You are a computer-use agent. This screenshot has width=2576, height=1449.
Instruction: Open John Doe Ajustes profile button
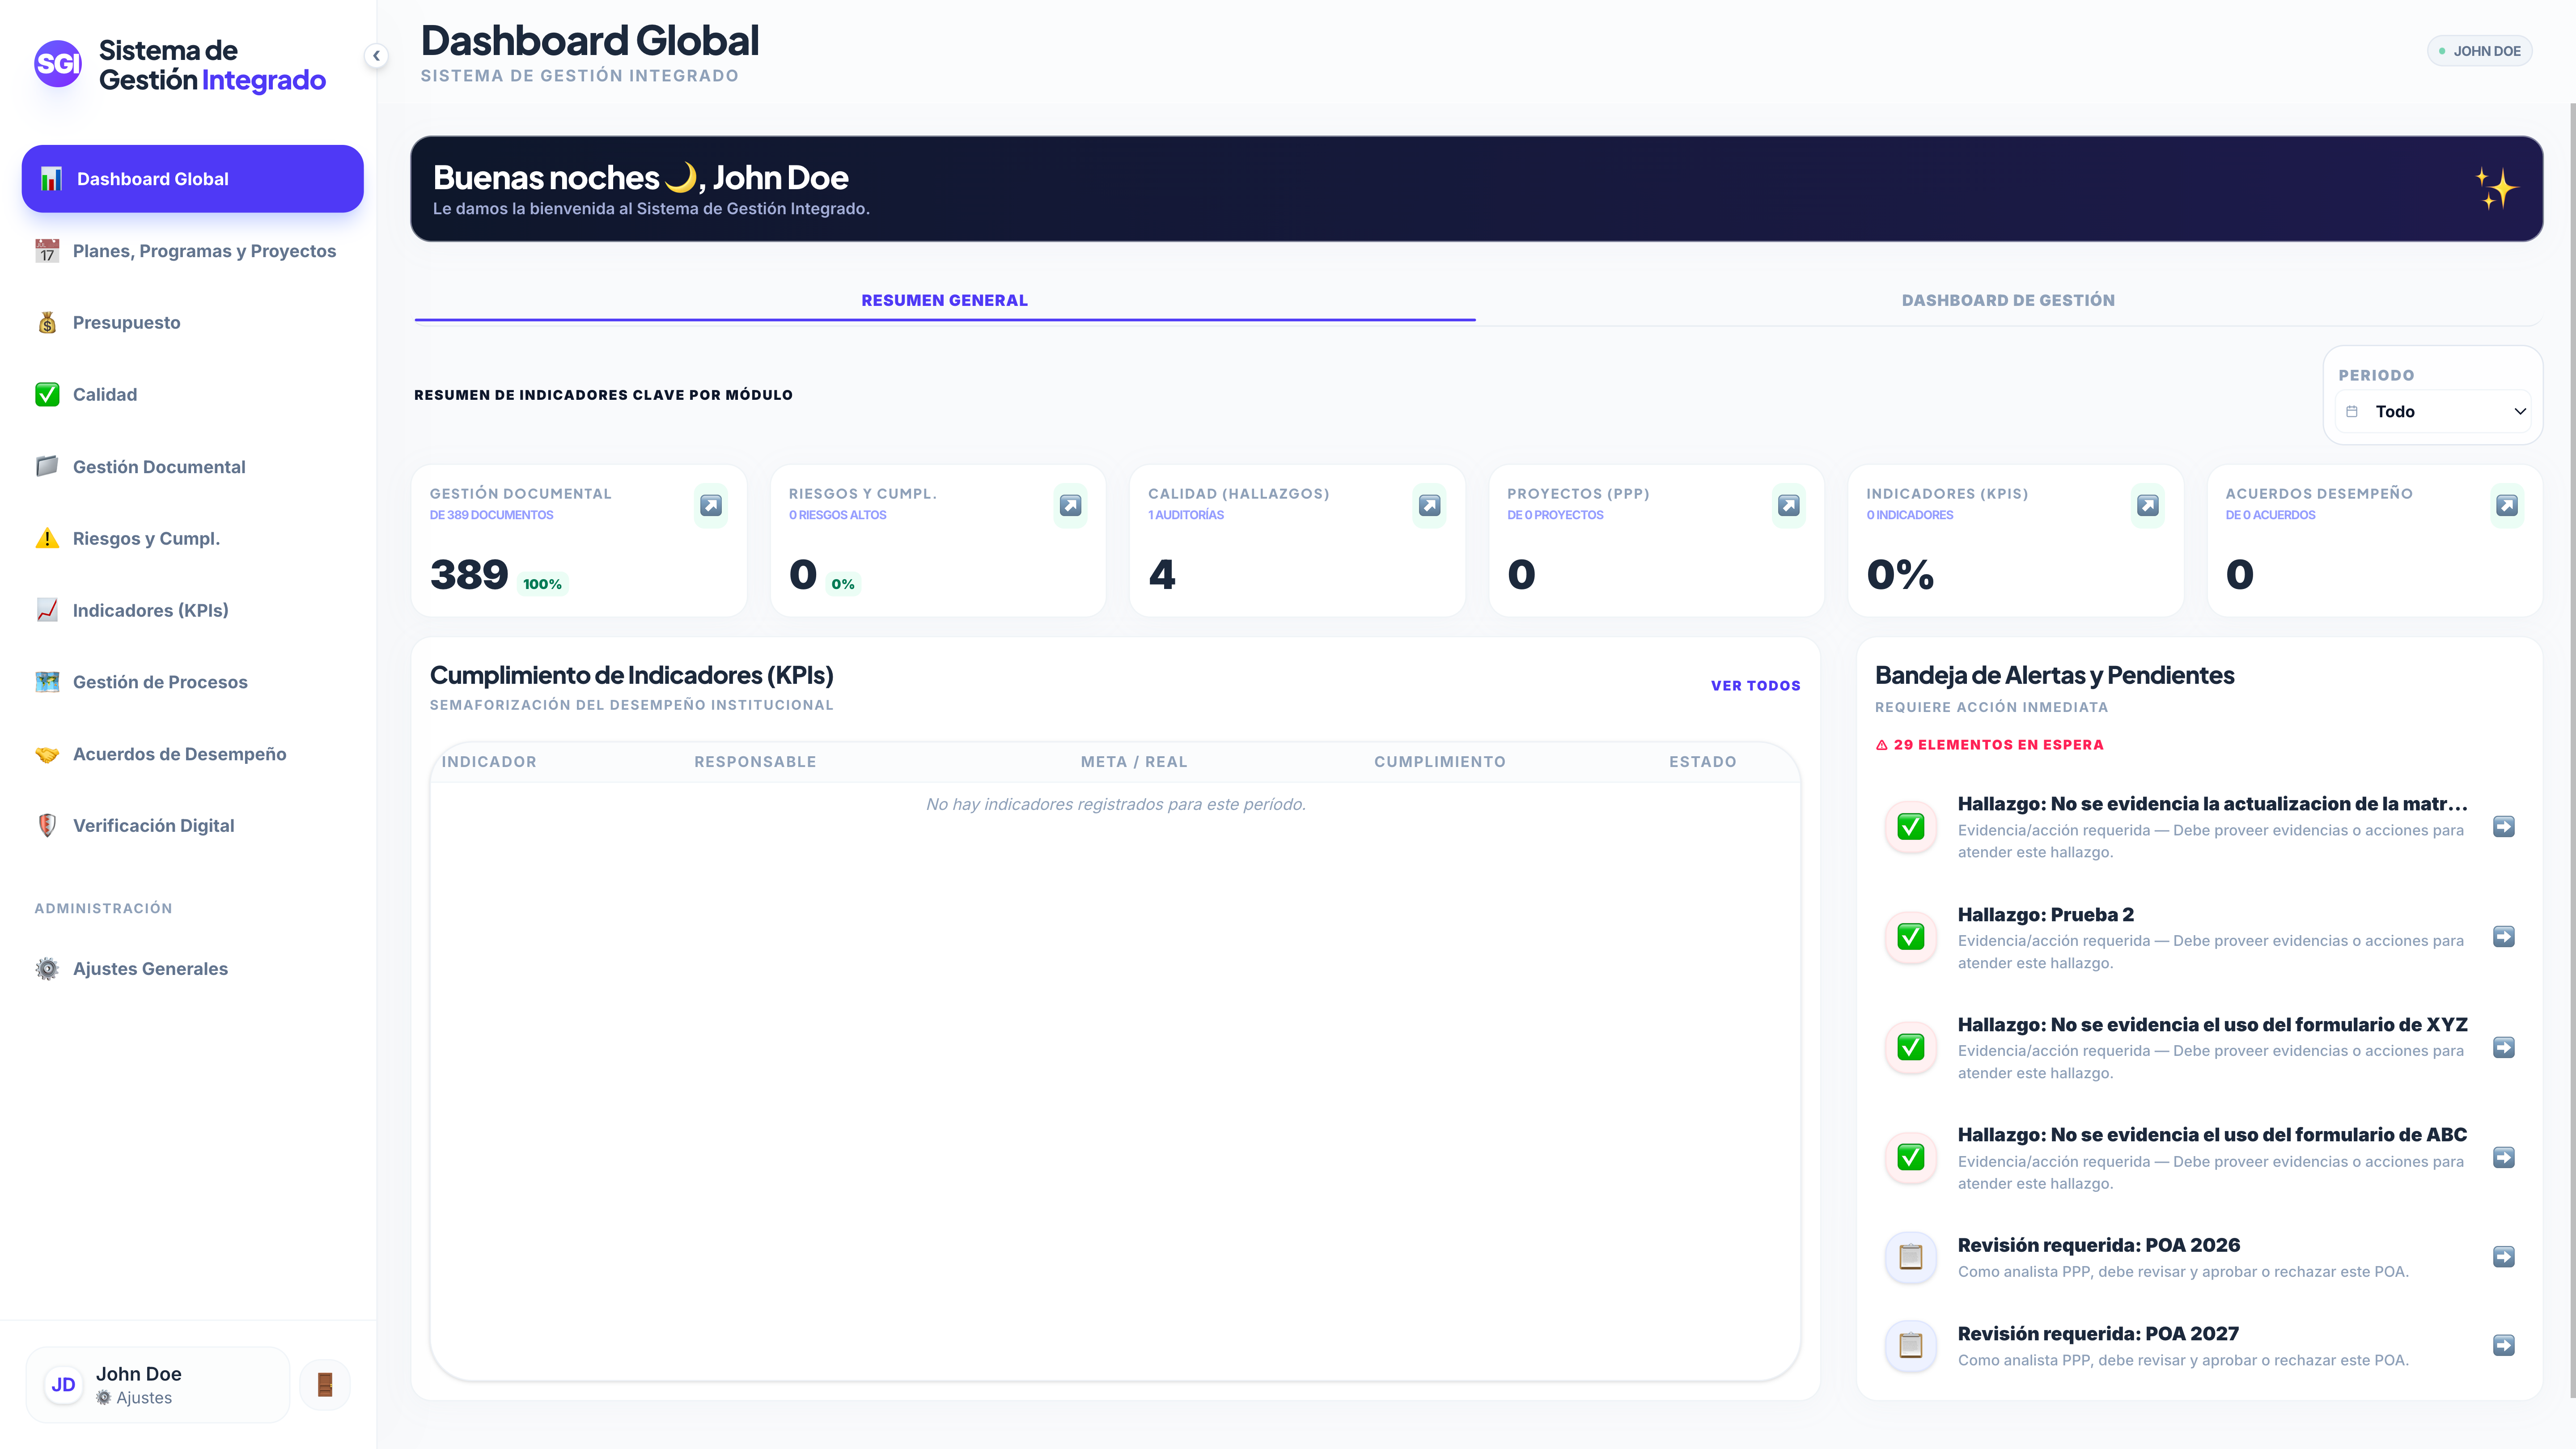click(158, 1385)
